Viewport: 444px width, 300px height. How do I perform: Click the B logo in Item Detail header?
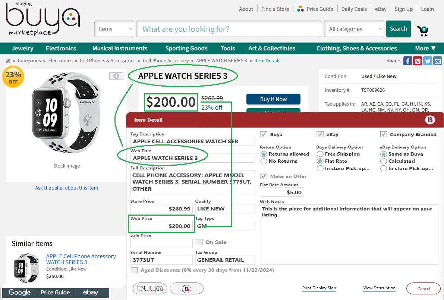(x=430, y=120)
